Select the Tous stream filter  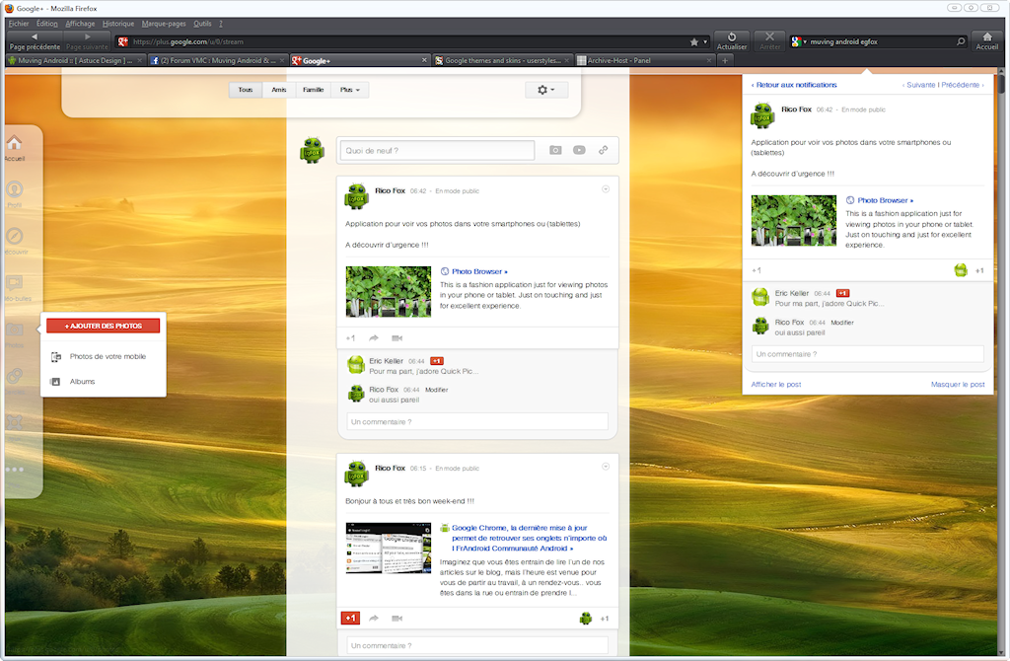coord(246,90)
